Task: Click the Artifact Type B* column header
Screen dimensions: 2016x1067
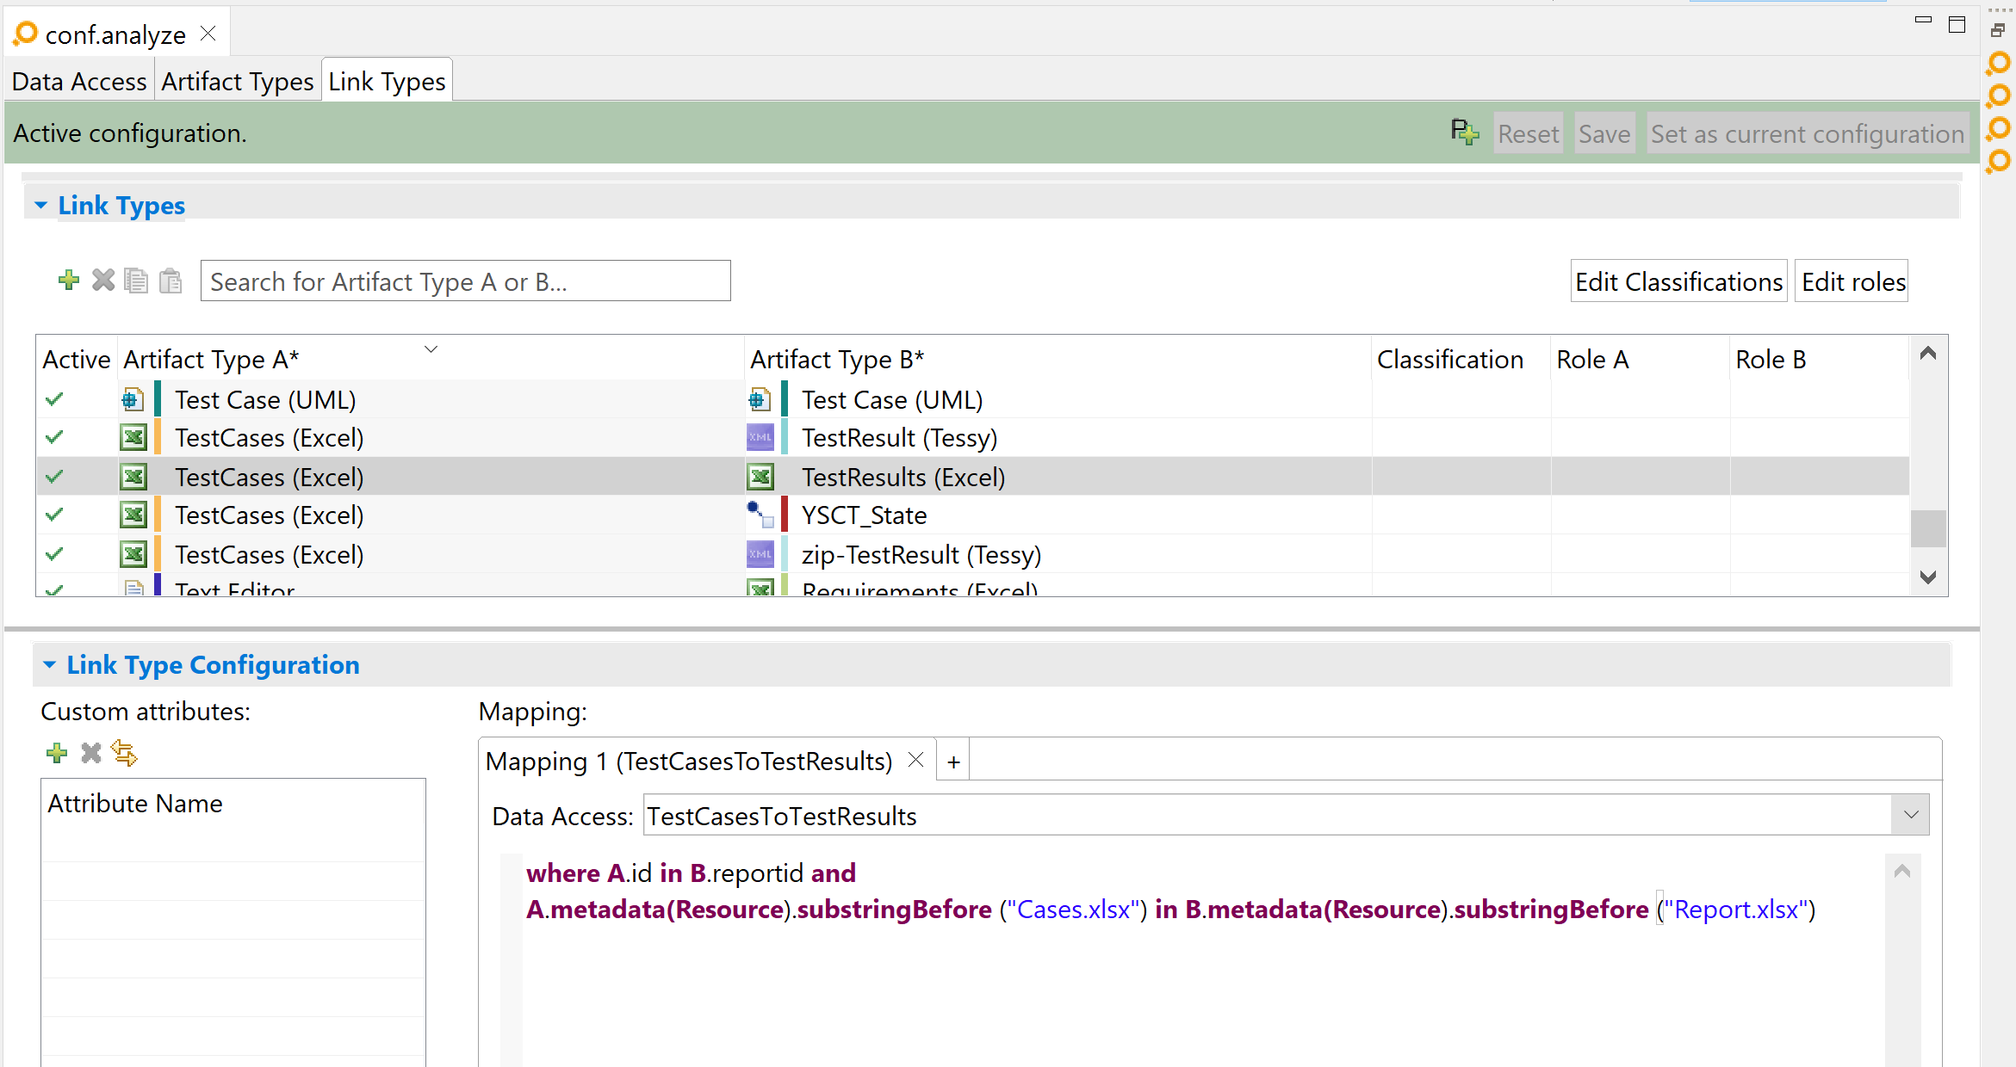Action: [x=1058, y=359]
